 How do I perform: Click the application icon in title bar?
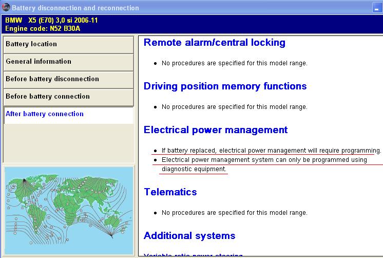tap(6, 7)
